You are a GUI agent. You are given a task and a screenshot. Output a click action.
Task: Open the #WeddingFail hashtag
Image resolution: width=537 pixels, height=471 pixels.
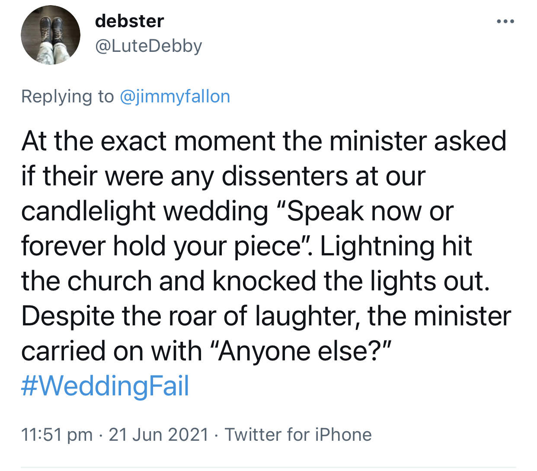coord(105,386)
